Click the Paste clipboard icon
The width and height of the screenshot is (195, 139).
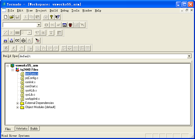37,17
